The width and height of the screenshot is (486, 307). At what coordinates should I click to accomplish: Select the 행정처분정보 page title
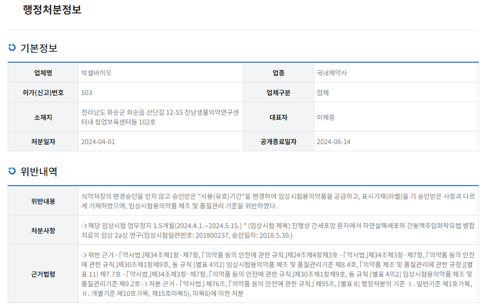coord(51,9)
